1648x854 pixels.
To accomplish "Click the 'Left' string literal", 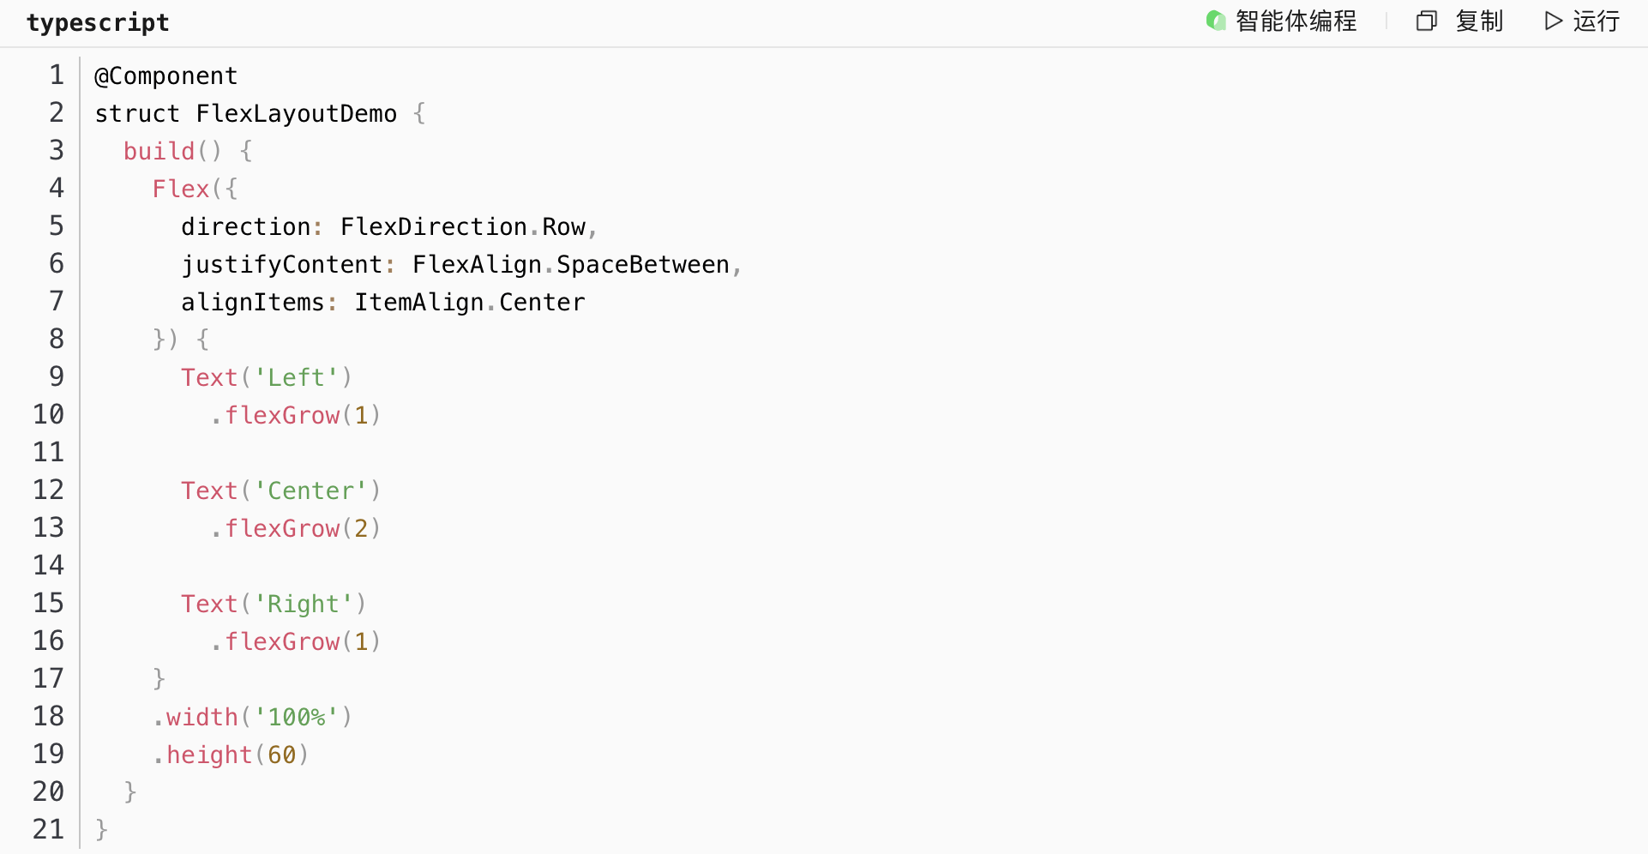I will click(x=296, y=378).
